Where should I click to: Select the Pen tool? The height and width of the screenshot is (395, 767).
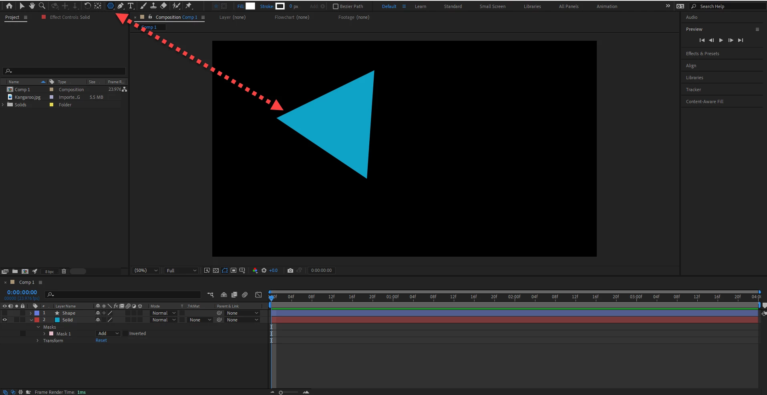point(120,6)
